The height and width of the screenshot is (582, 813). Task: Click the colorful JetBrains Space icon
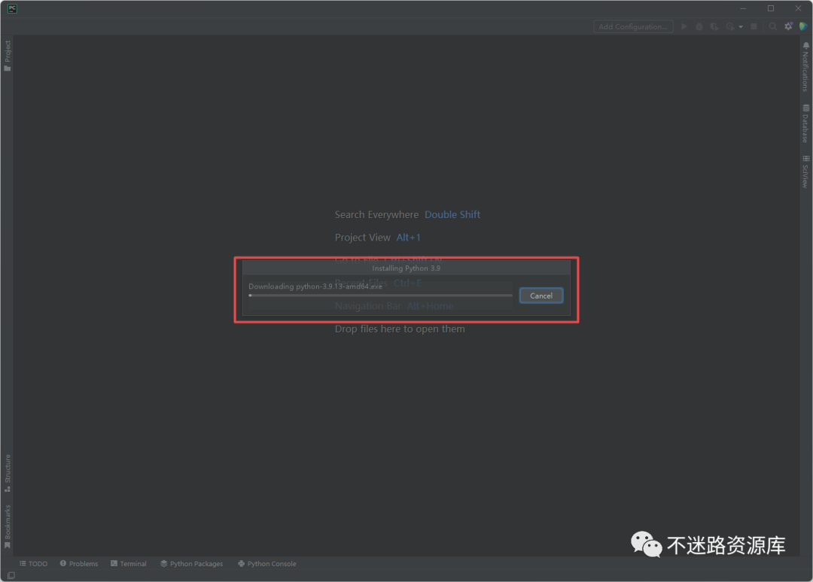click(803, 26)
